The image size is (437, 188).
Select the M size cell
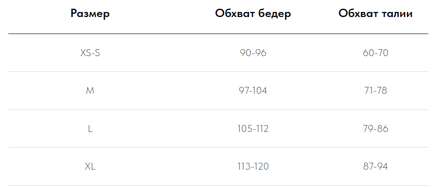[x=90, y=91]
